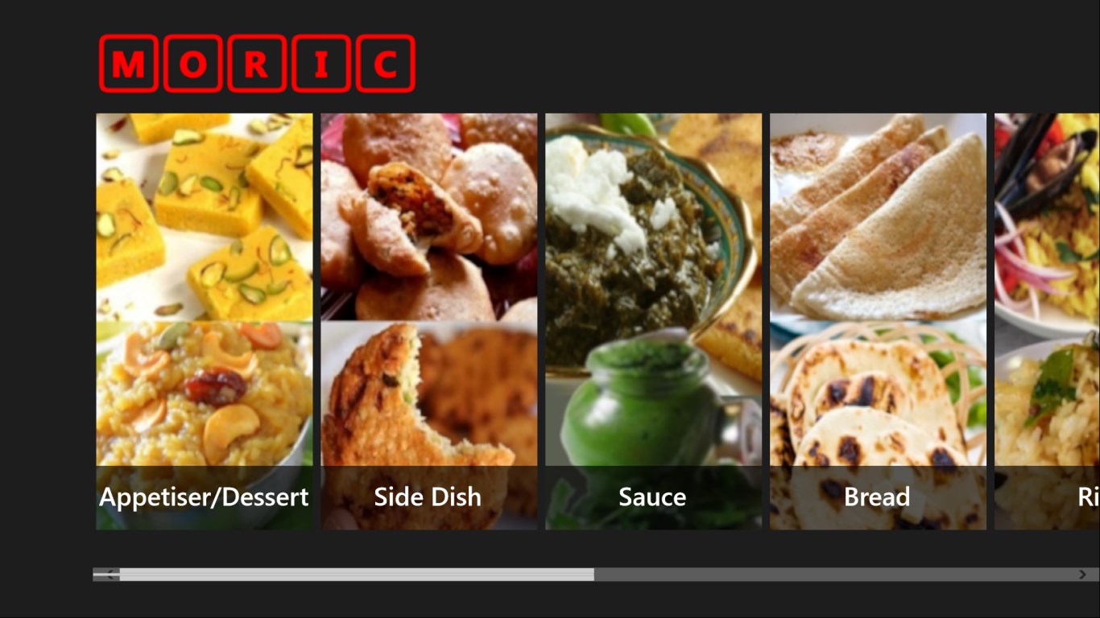Open the Side Dish category label

click(428, 497)
